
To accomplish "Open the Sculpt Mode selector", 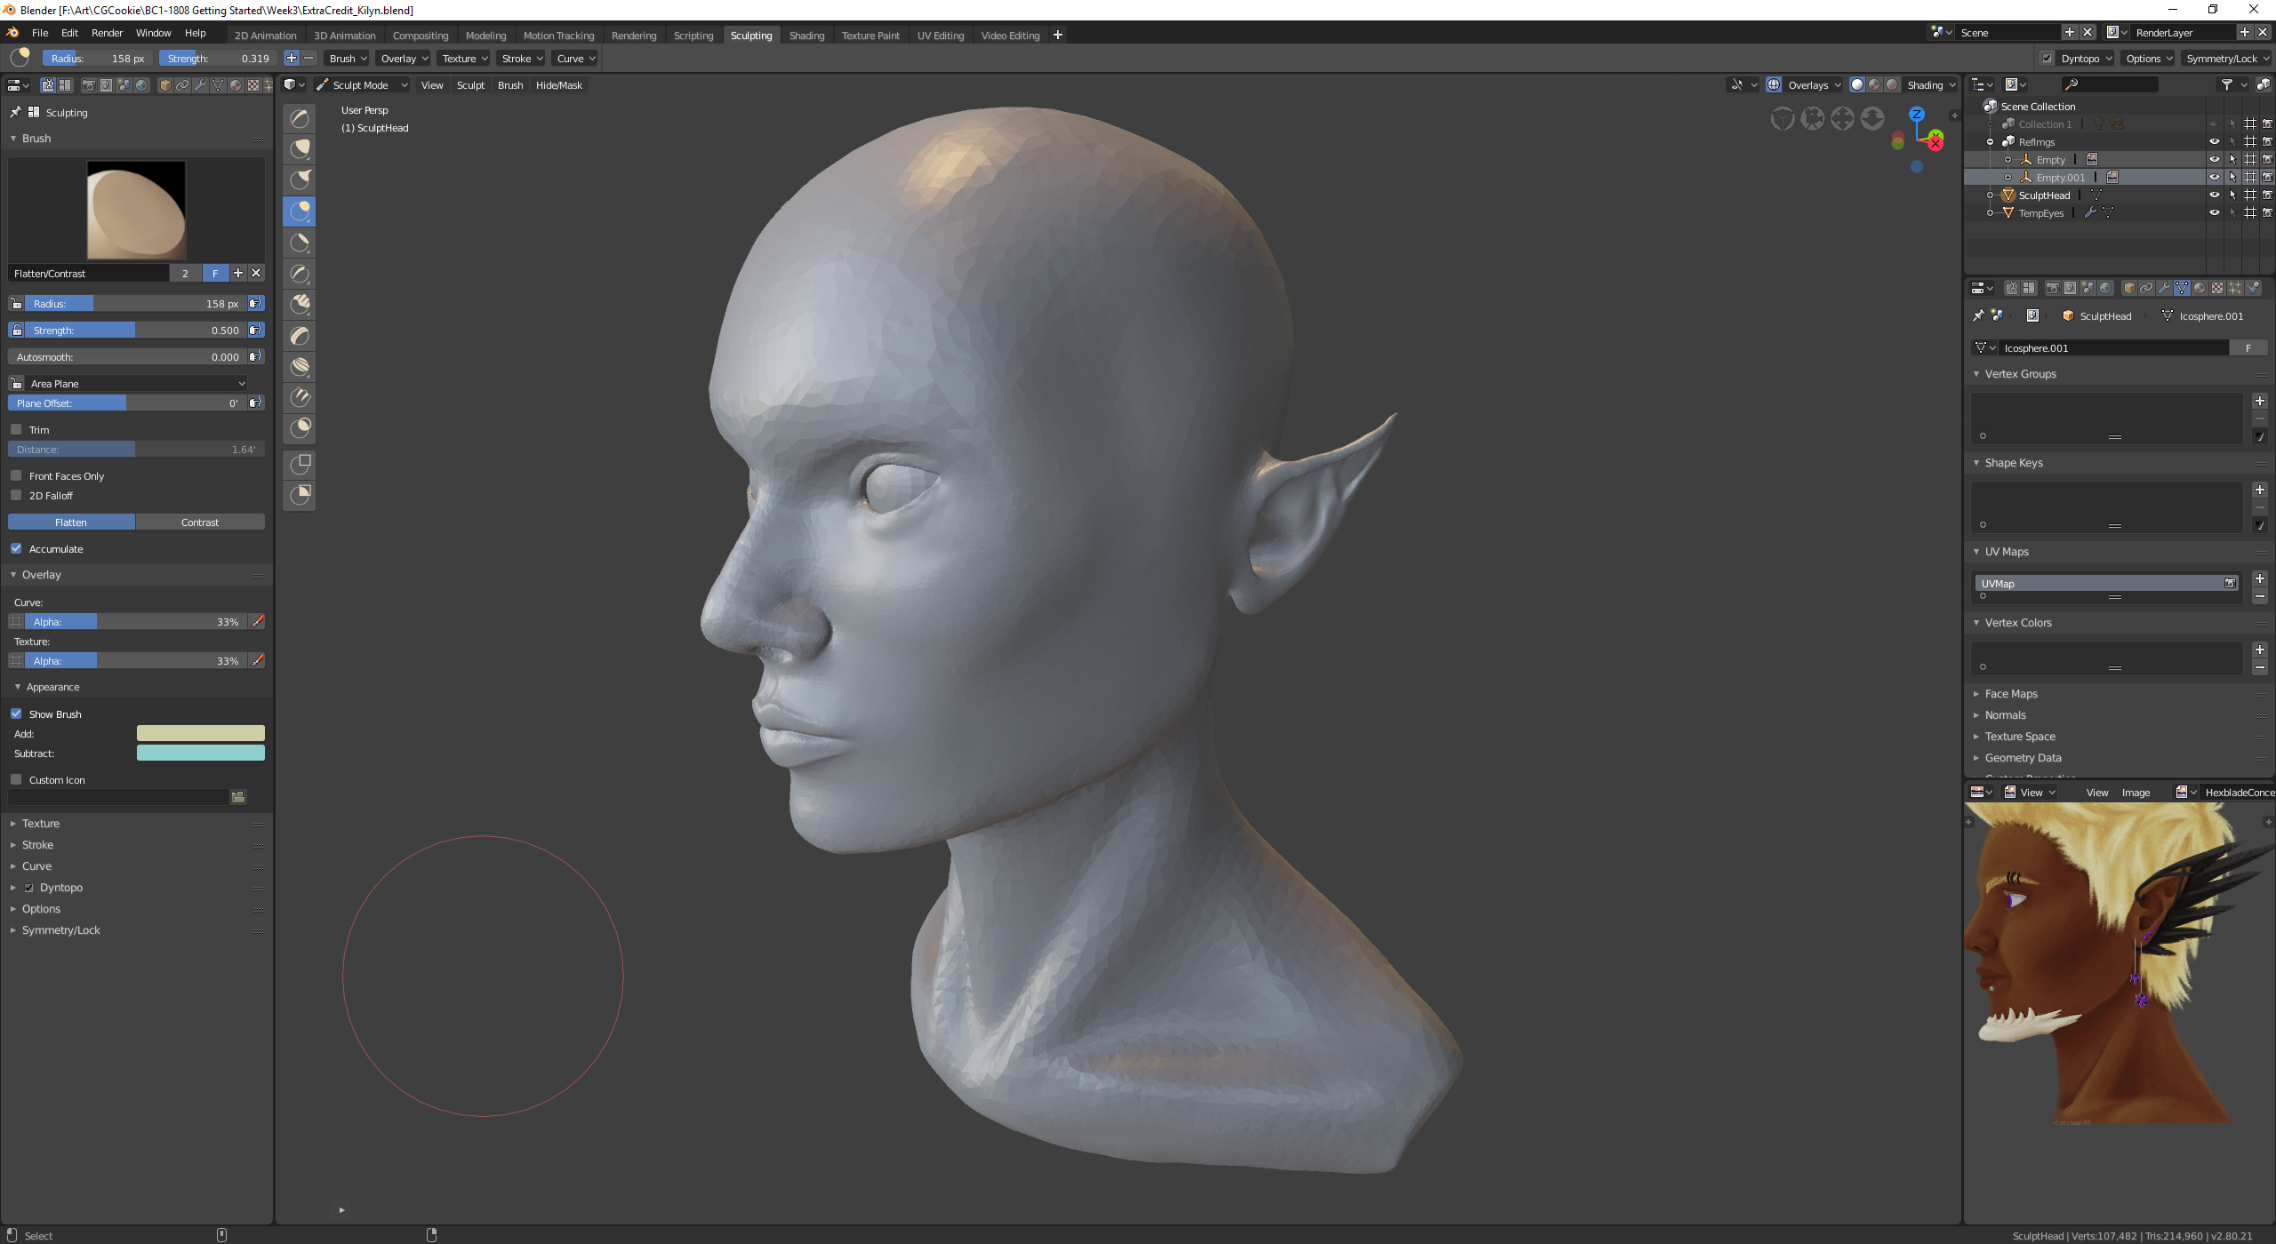I will point(361,84).
